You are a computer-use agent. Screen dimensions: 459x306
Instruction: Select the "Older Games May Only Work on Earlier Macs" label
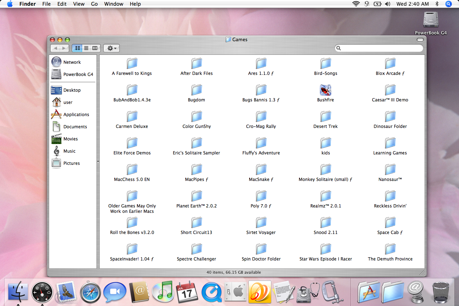click(132, 209)
